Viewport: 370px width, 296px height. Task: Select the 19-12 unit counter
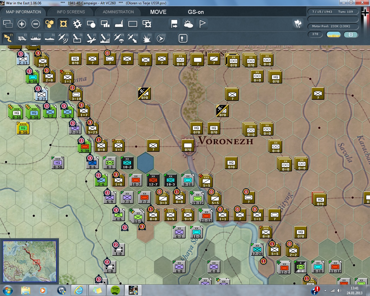click(x=197, y=199)
